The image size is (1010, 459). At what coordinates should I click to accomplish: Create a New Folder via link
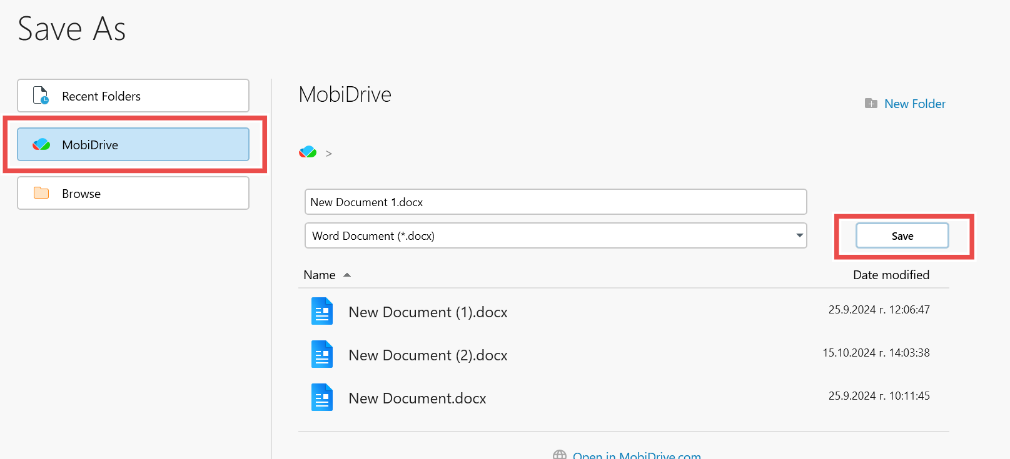(x=914, y=104)
